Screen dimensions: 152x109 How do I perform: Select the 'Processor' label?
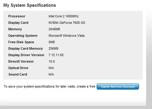pyautogui.click(x=17, y=16)
